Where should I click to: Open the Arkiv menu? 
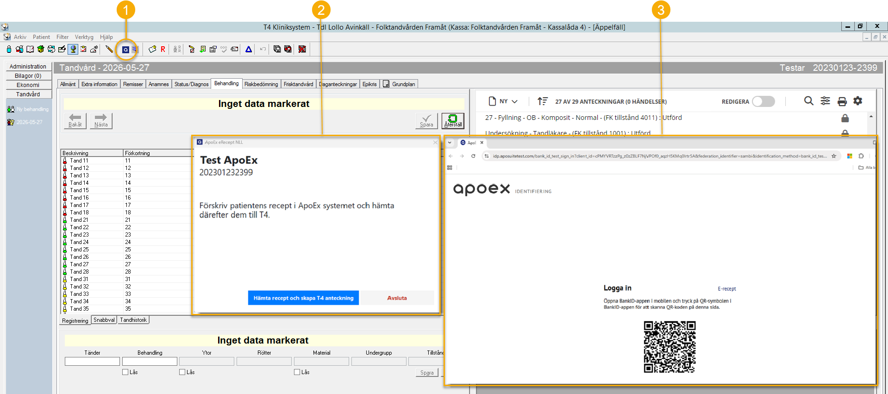tap(20, 37)
